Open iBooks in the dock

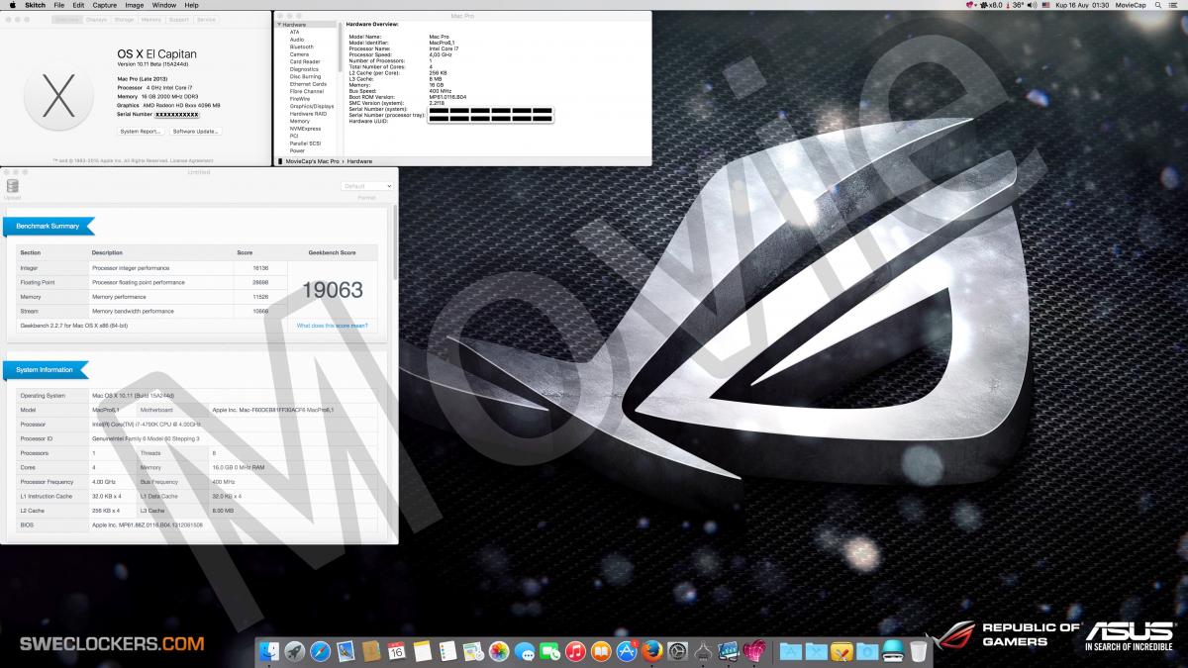pyautogui.click(x=601, y=651)
